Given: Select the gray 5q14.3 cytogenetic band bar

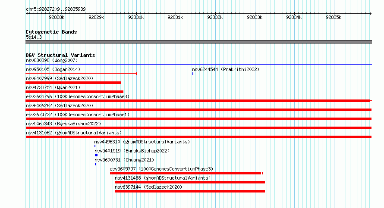Looking at the screenshot, I should [198, 42].
